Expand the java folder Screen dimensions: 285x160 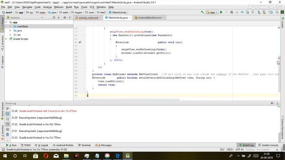pyautogui.click(x=10, y=31)
